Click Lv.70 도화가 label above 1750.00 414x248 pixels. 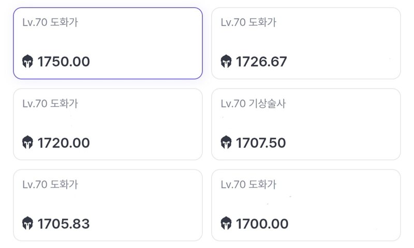coord(50,22)
